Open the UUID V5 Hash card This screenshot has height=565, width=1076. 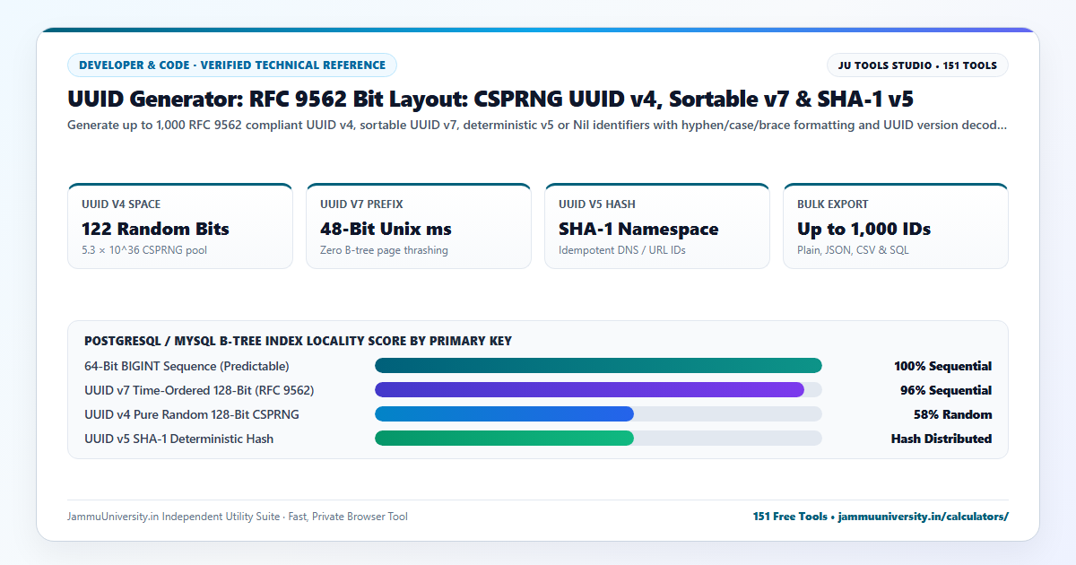pyautogui.click(x=657, y=226)
